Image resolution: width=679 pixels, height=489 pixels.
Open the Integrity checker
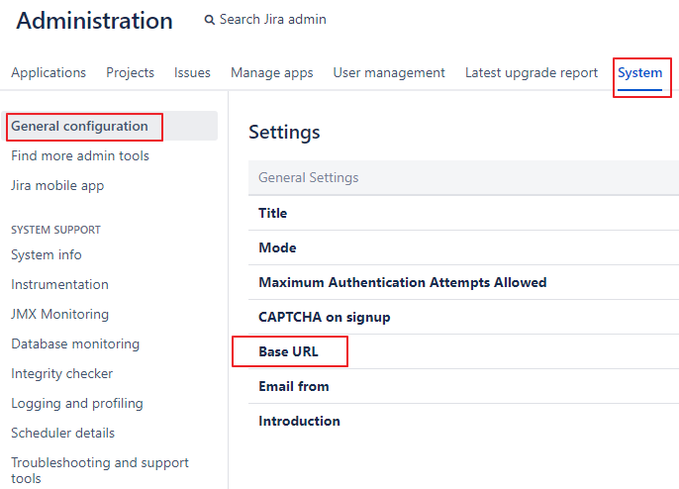tap(61, 373)
